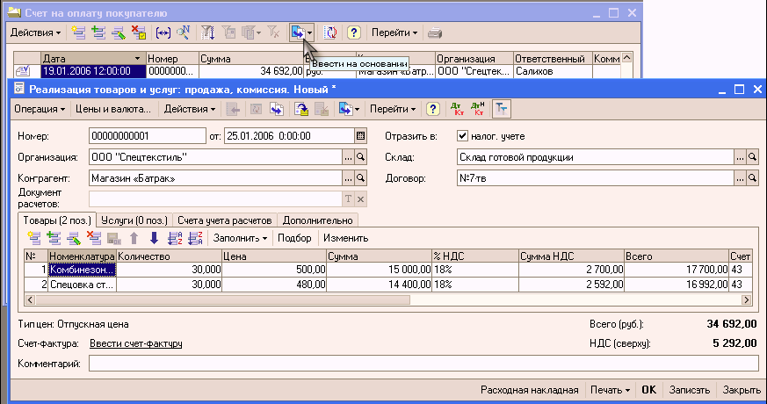Sort rows ascending A-Z icon
767x404 pixels.
pos(175,238)
